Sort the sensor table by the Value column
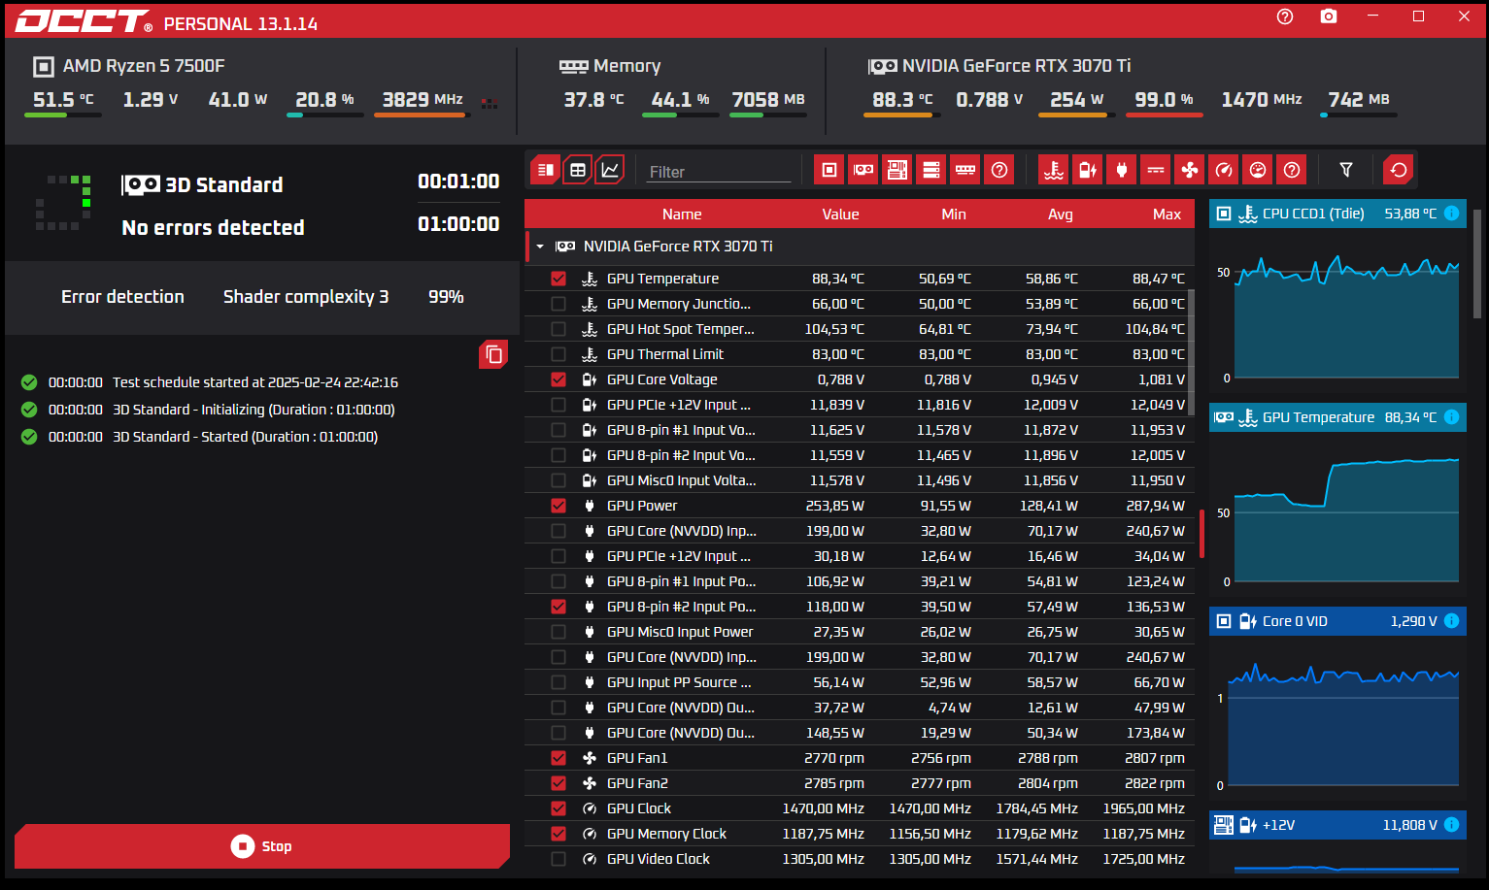1489x890 pixels. (x=840, y=214)
